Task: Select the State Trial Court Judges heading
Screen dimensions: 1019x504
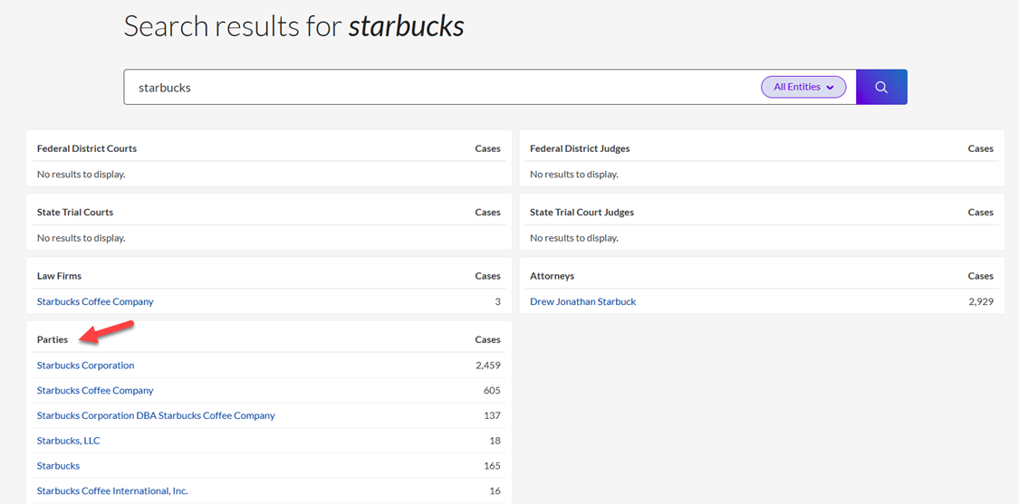Action: pos(582,213)
